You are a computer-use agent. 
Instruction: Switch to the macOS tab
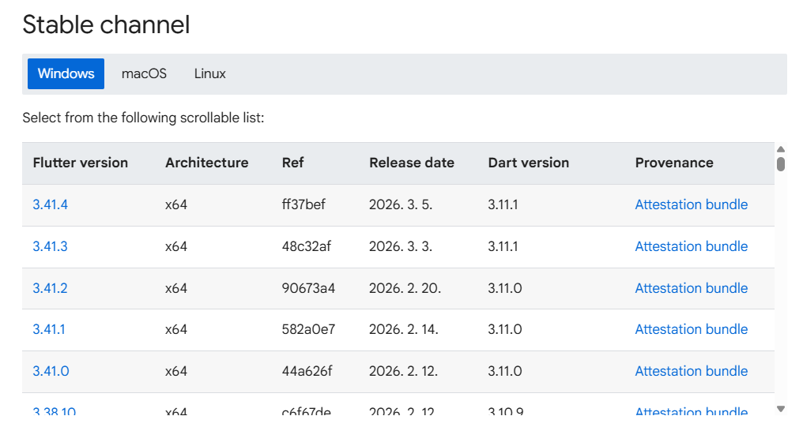[x=144, y=73]
